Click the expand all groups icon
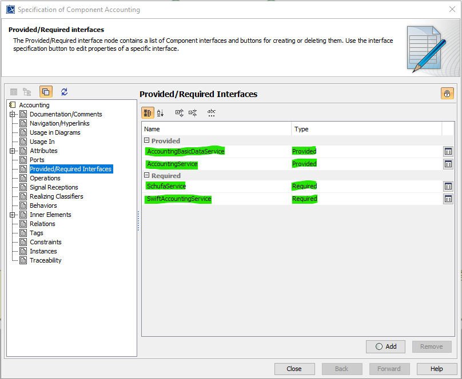The width and height of the screenshot is (462, 379). tap(180, 113)
